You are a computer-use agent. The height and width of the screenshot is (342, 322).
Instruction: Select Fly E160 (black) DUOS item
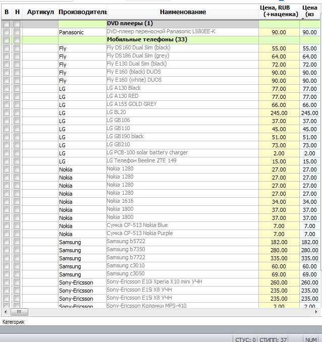coord(134,72)
